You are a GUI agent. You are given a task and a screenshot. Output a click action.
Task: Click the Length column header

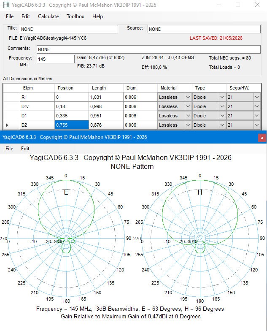[x=106, y=88]
